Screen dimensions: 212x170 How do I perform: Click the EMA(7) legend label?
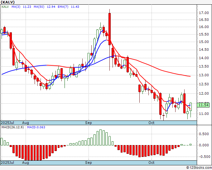coord(63,7)
